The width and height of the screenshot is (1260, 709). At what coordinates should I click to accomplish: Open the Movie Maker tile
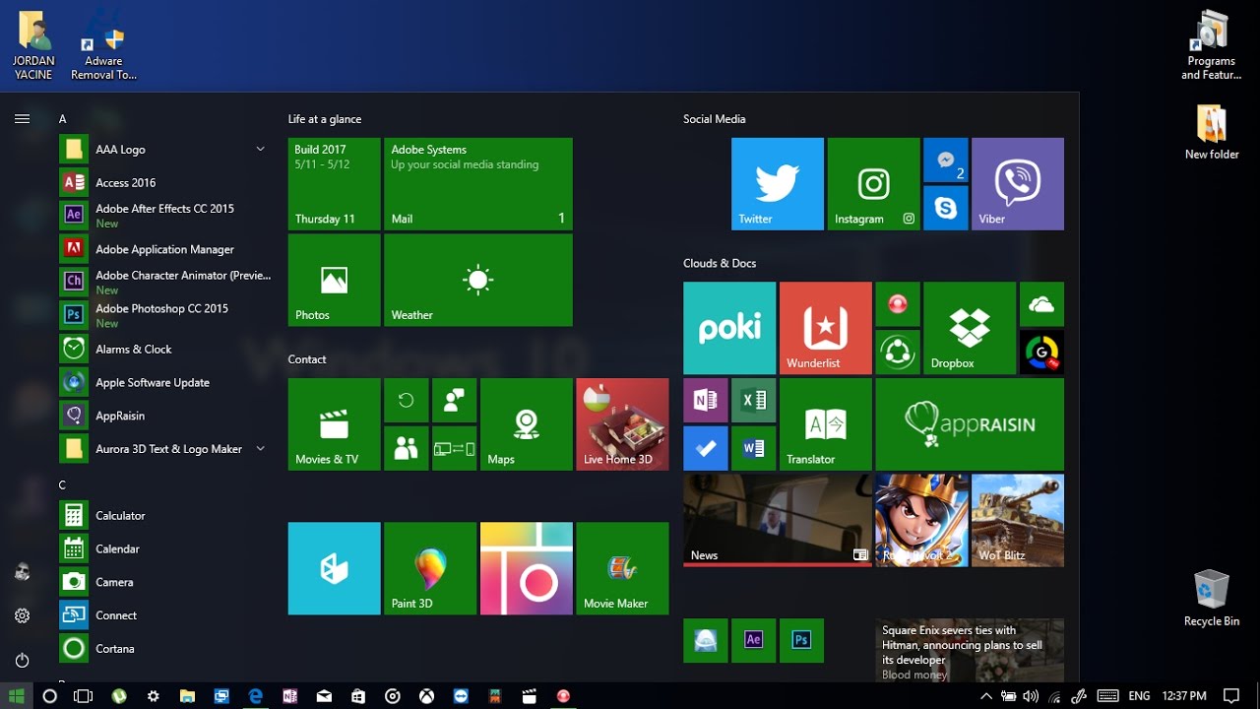(x=622, y=568)
